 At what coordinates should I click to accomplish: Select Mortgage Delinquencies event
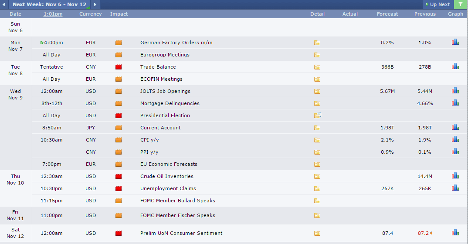click(x=170, y=104)
